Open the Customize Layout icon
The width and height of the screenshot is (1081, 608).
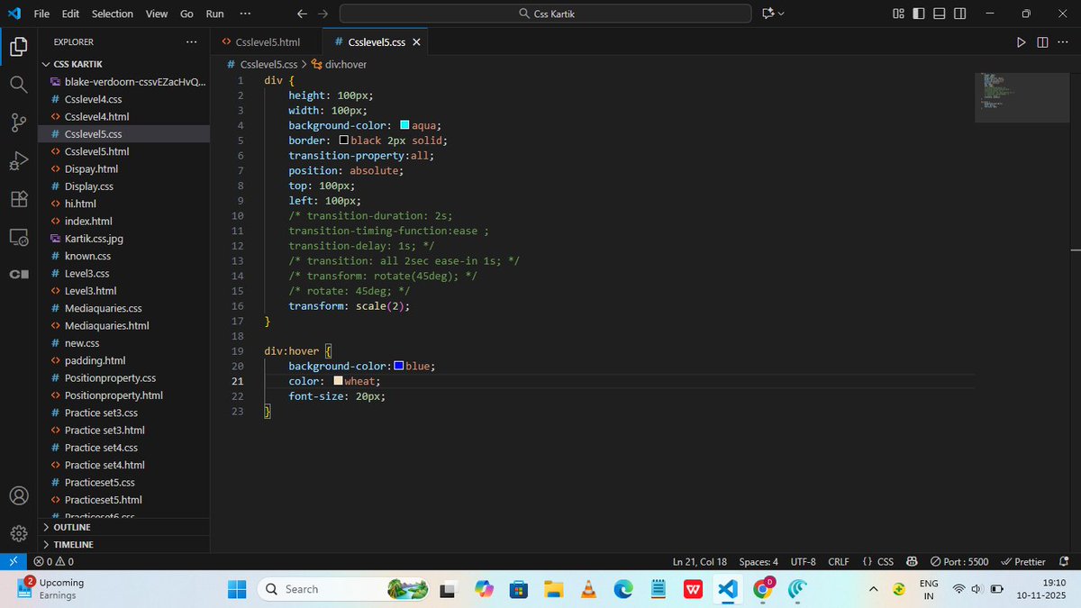[x=898, y=14]
